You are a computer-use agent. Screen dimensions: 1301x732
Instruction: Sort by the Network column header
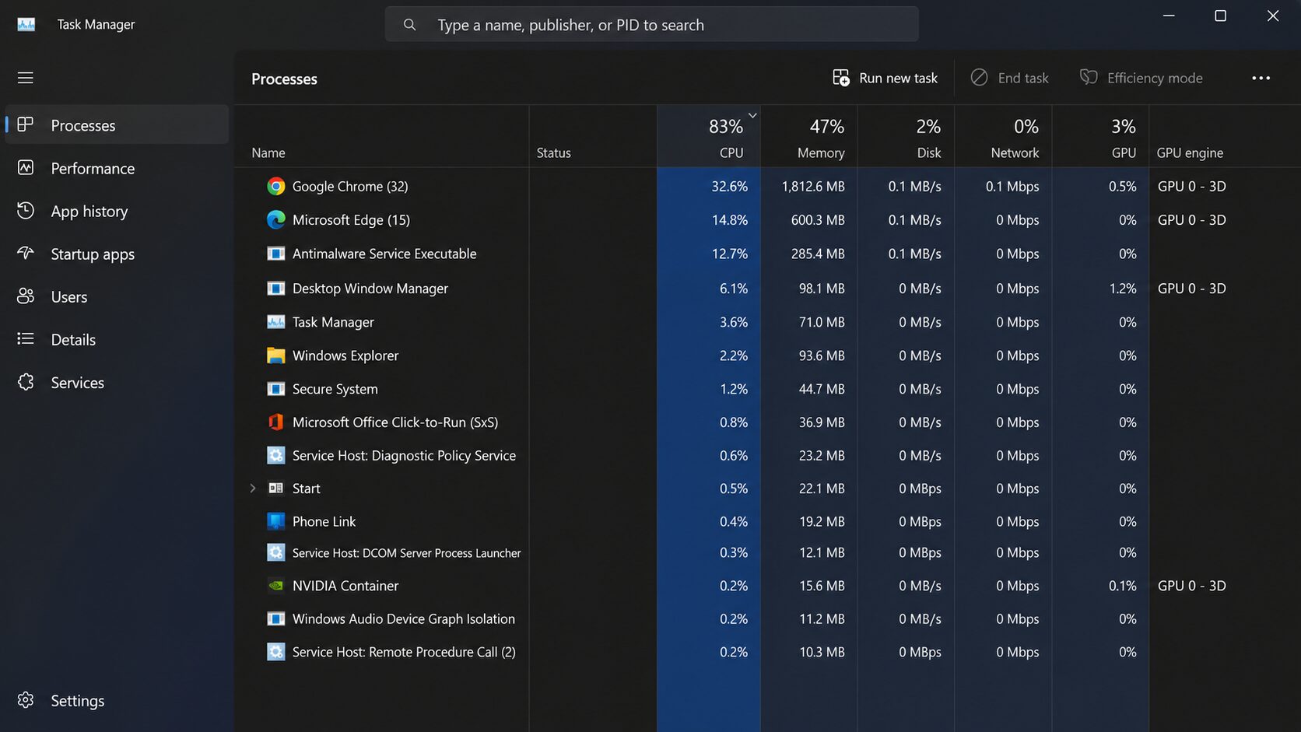pos(1004,137)
